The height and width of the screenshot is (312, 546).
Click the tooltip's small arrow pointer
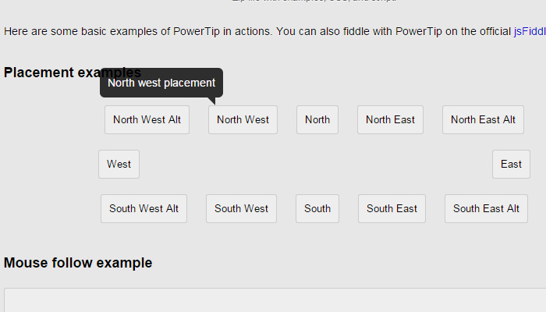[211, 101]
